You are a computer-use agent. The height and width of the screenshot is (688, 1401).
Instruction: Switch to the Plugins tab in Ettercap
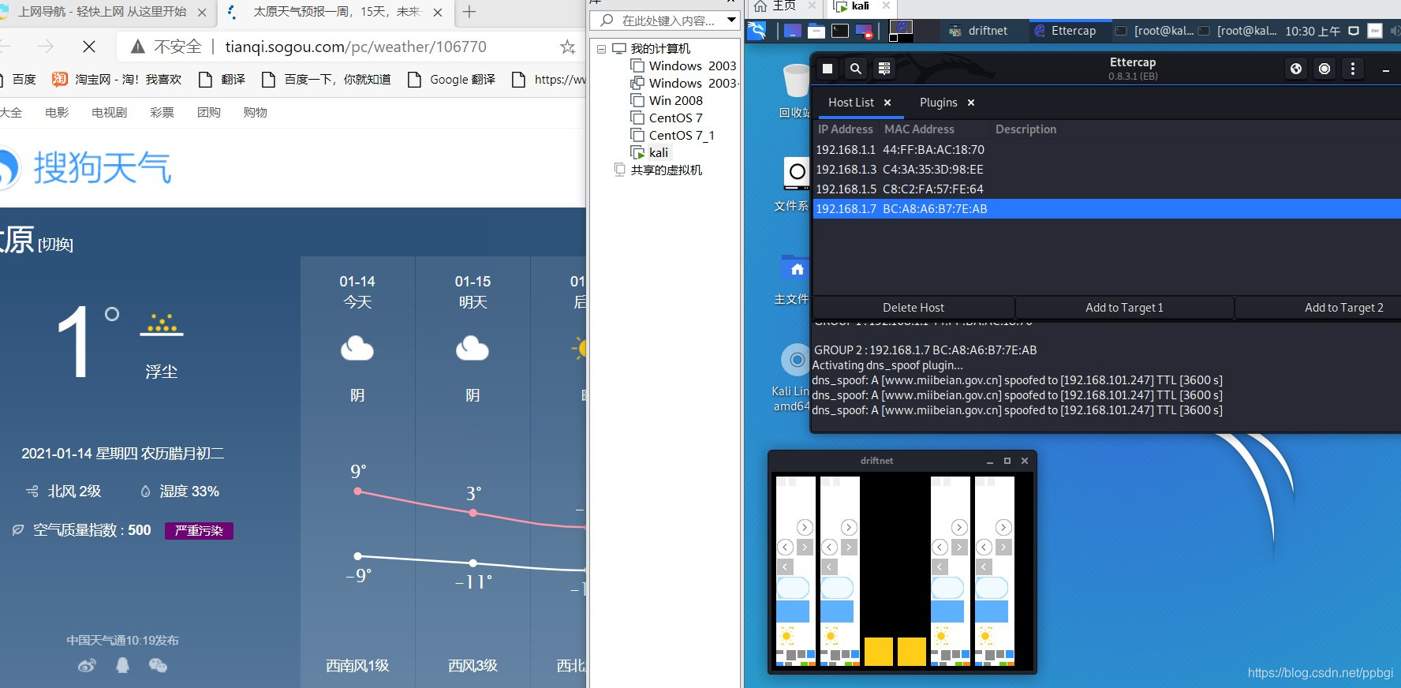point(938,103)
